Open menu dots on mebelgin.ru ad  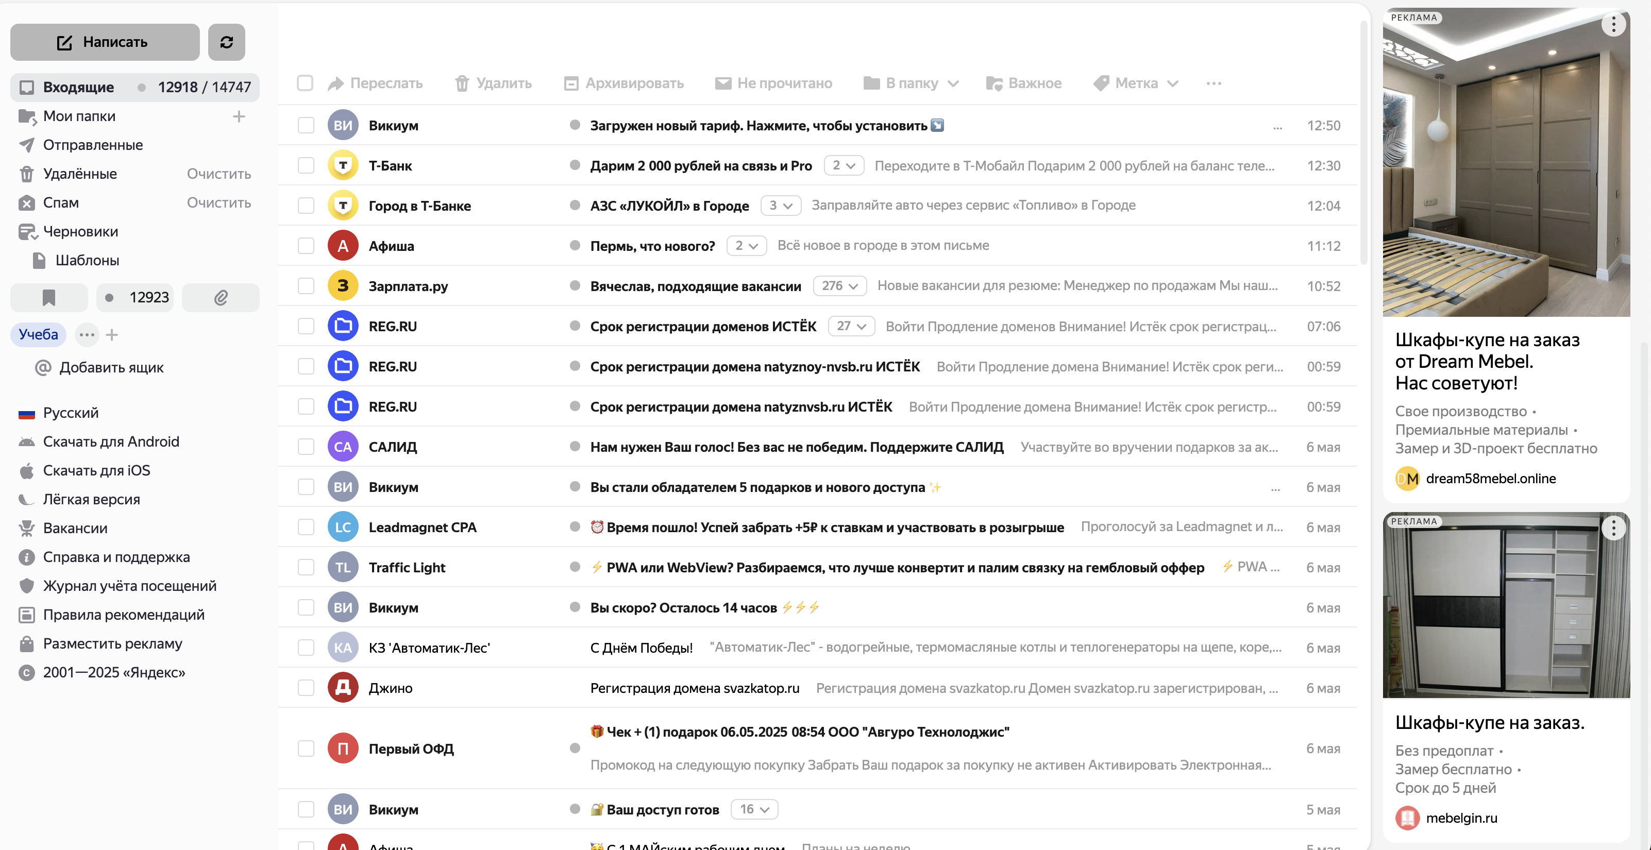(1613, 528)
